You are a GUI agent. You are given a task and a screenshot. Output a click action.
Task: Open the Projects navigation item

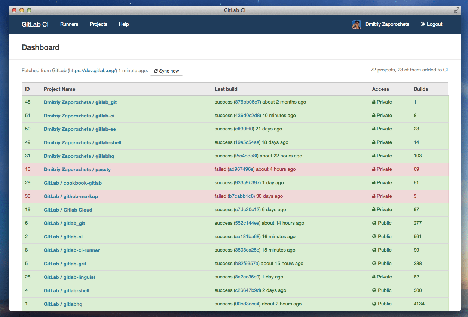point(98,24)
